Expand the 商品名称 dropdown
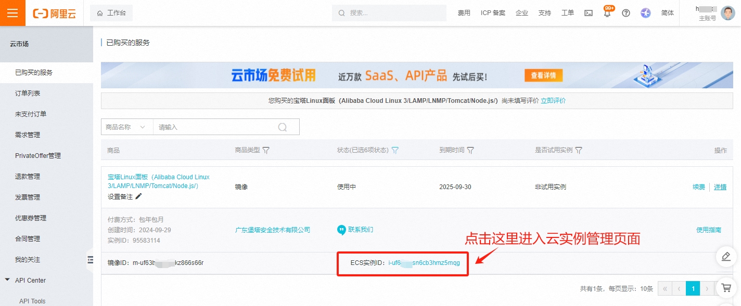This screenshot has height=306, width=741. (x=126, y=127)
